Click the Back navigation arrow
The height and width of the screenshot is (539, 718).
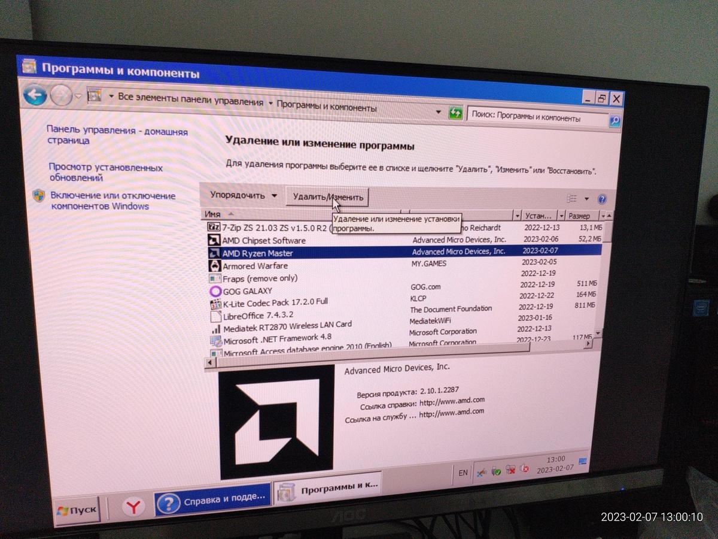click(x=35, y=95)
